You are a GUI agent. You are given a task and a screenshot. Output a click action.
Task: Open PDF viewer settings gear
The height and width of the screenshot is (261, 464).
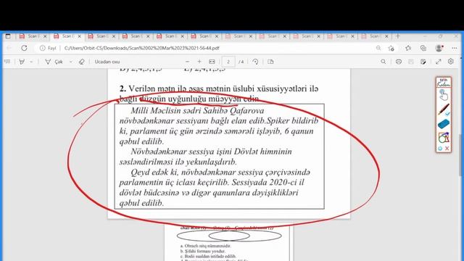pyautogui.click(x=451, y=62)
